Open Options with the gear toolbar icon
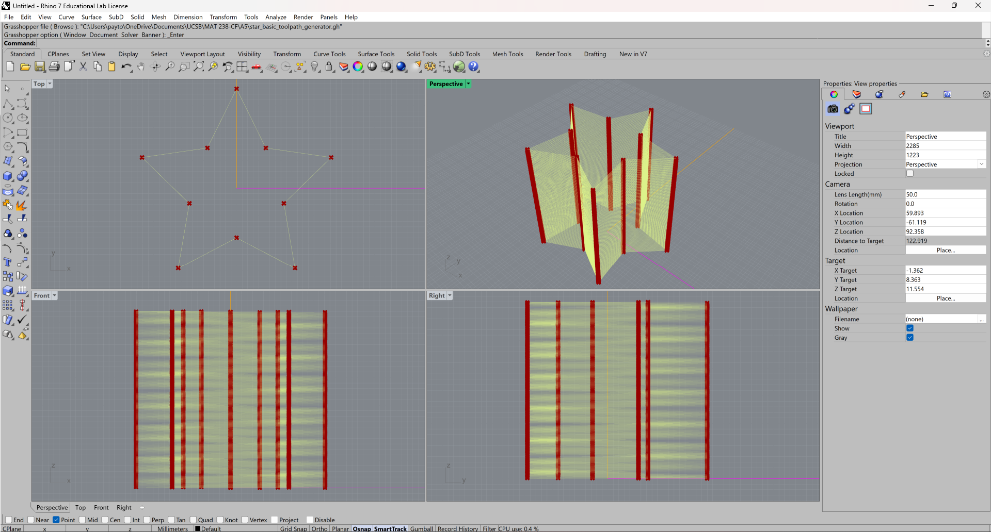The image size is (991, 532). point(430,66)
